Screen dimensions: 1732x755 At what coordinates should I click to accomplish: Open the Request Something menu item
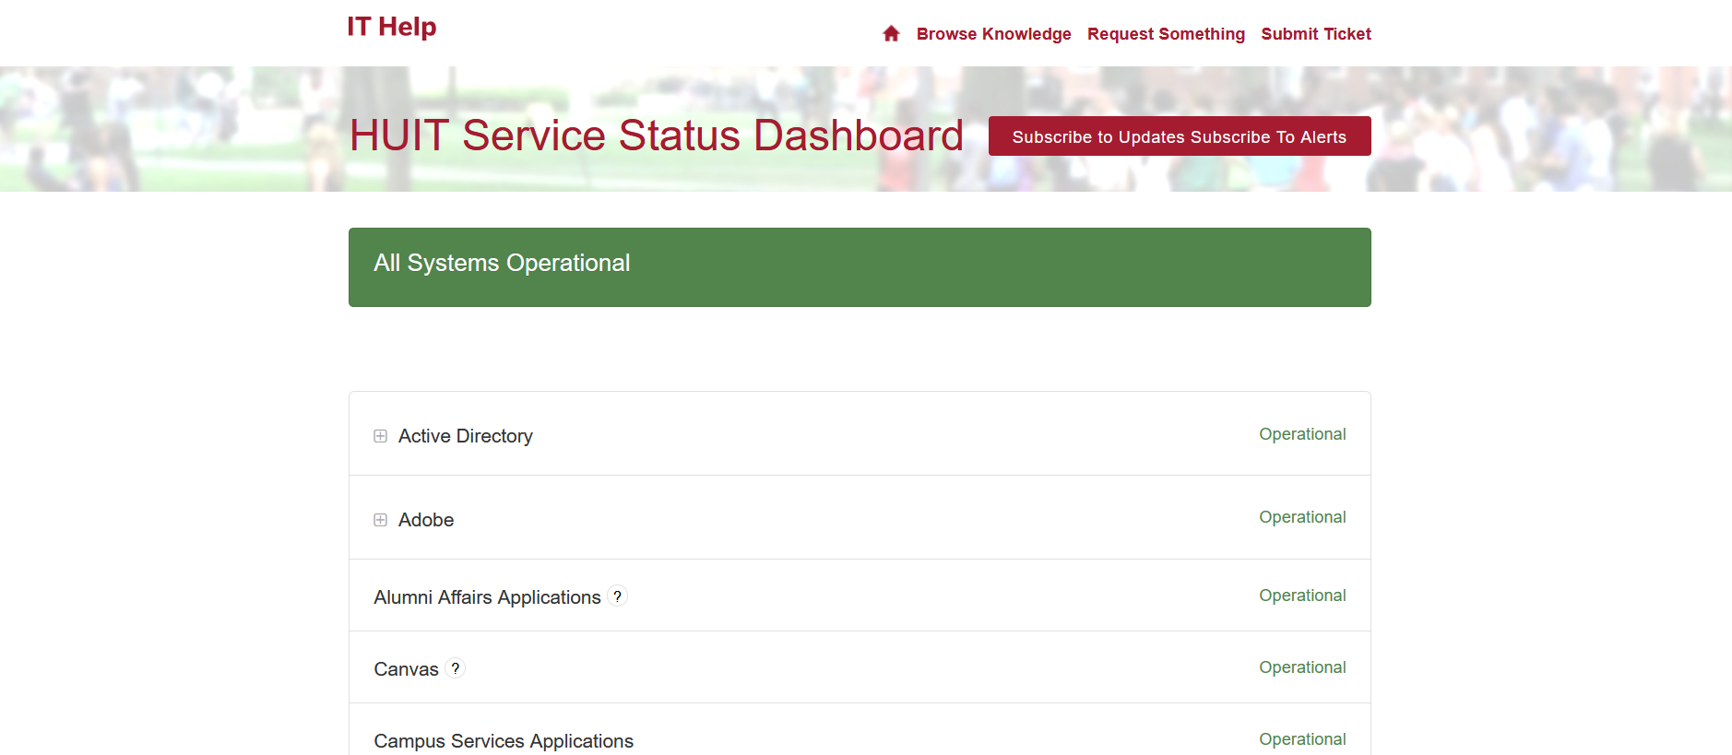(x=1166, y=34)
